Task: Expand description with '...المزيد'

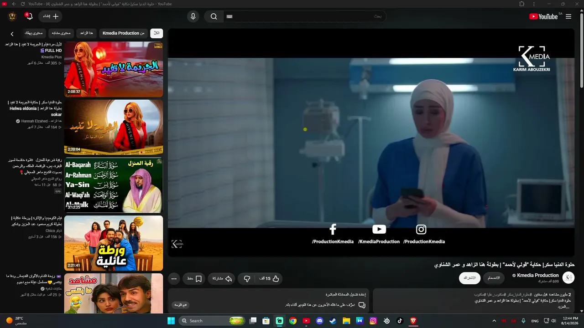Action: [563, 307]
